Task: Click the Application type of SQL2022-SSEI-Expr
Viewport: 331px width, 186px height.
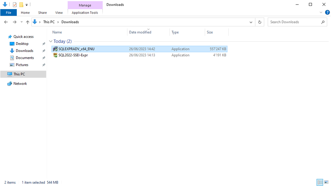Action: coord(180,55)
